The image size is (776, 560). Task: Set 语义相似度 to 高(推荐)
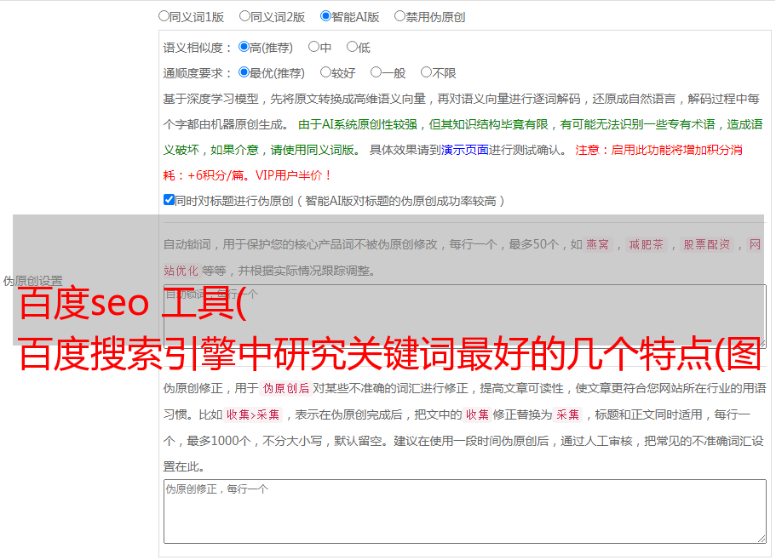244,47
